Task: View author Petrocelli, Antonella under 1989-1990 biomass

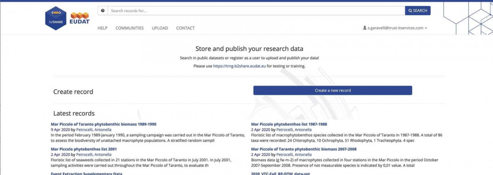Action: pyautogui.click(x=94, y=130)
